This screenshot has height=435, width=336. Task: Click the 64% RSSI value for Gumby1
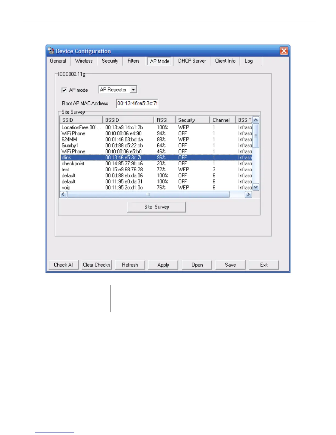pos(161,146)
